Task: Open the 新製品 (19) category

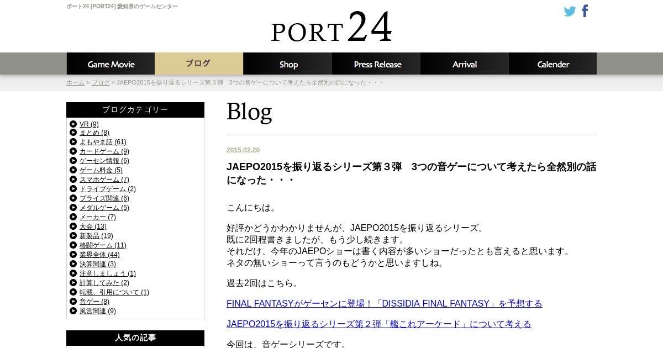Action: [x=96, y=236]
